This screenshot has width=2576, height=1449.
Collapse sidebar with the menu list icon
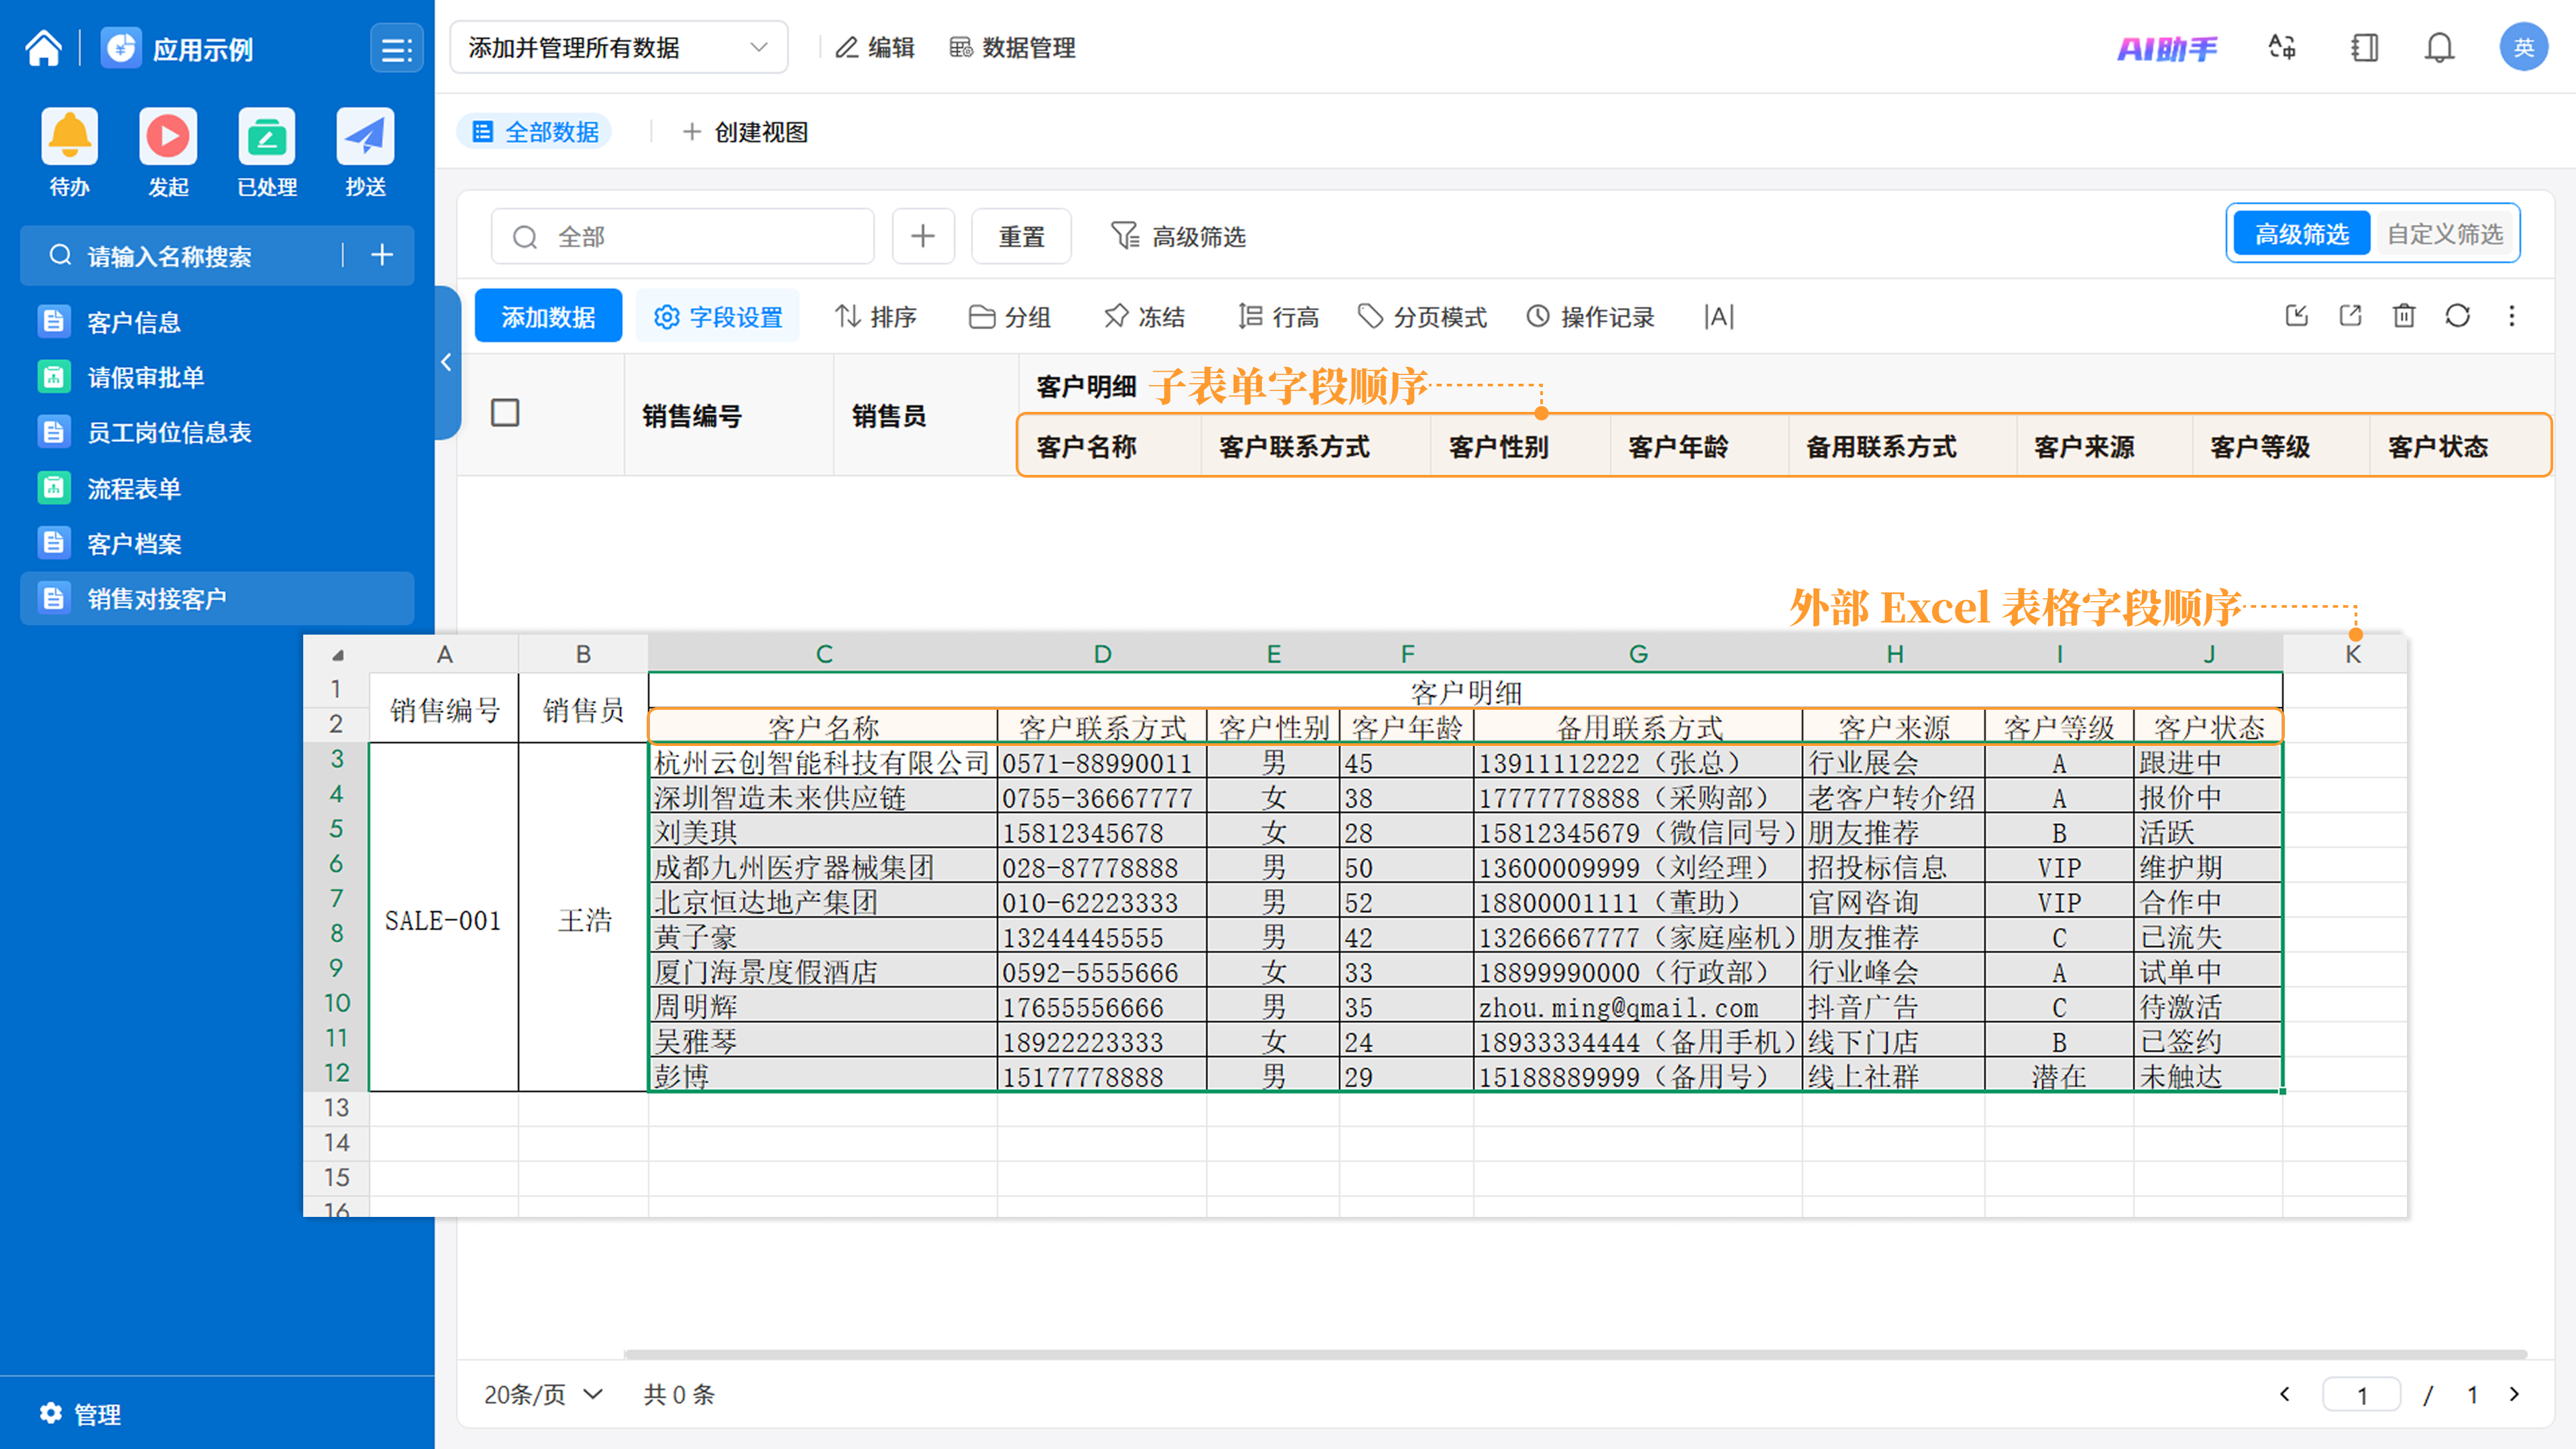coord(396,48)
